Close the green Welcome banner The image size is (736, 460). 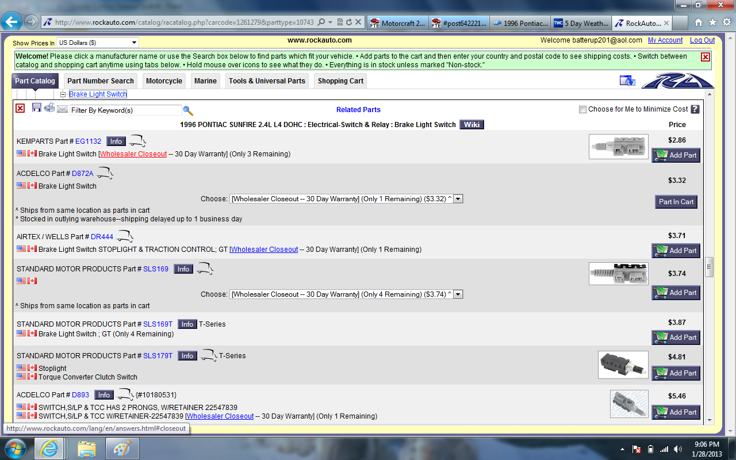[x=706, y=57]
